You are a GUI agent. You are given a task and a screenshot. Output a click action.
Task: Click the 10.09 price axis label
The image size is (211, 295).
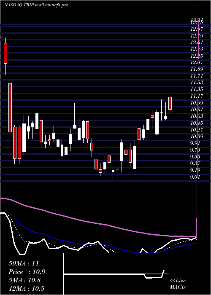pos(197,137)
